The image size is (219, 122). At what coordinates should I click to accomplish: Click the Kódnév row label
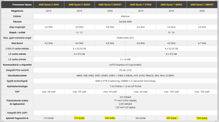(17, 16)
